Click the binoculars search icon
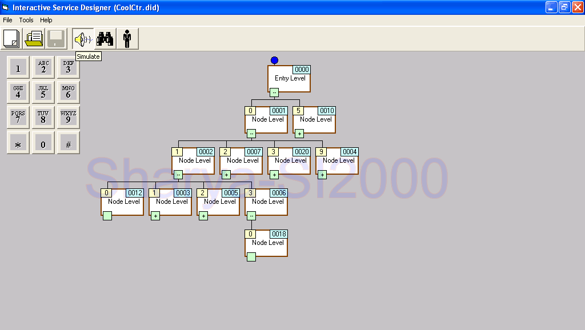The width and height of the screenshot is (585, 330). 105,39
